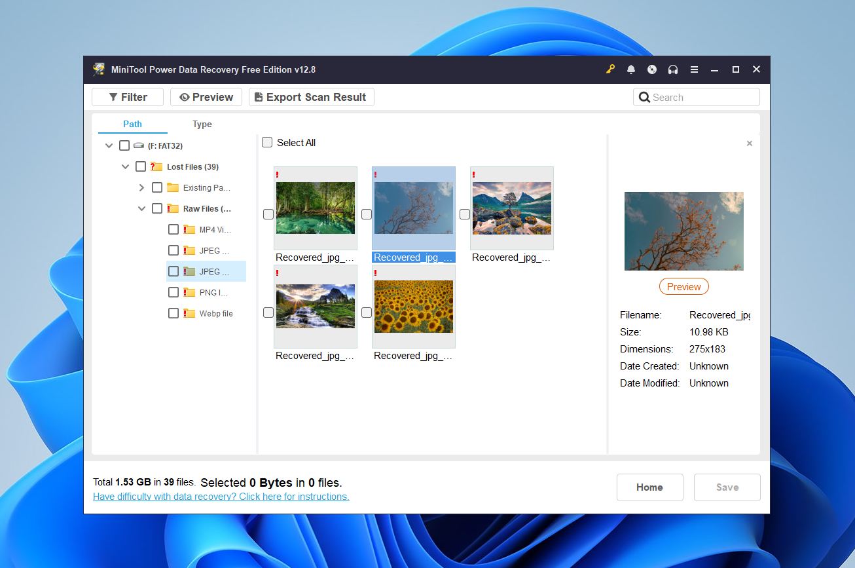This screenshot has height=568, width=855.
Task: Expand the Existing Partition folder
Action: [141, 187]
